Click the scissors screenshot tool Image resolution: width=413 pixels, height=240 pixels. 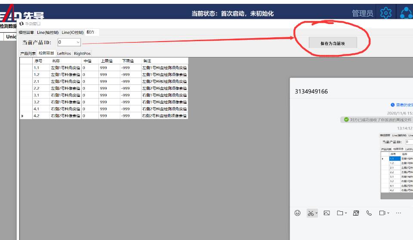tap(310, 213)
